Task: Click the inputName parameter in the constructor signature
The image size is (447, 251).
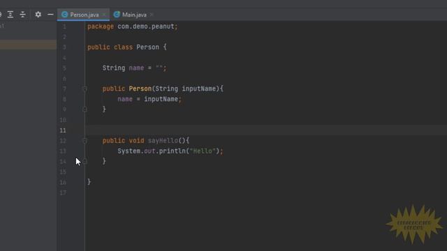Action: (x=198, y=89)
